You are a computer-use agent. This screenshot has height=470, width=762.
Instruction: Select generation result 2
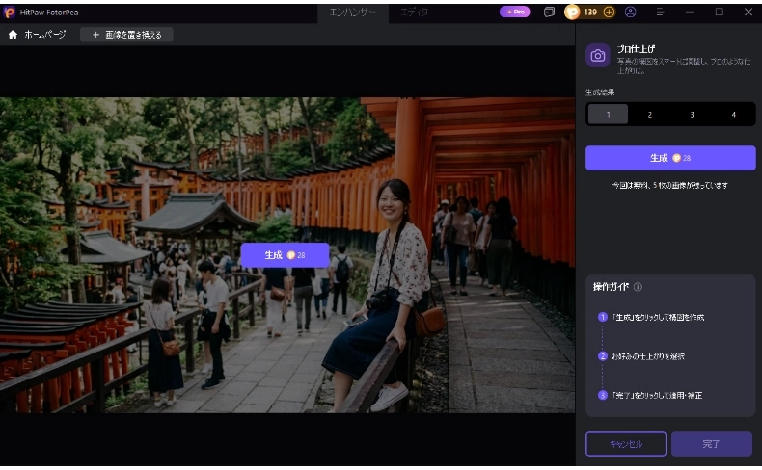[x=650, y=115]
